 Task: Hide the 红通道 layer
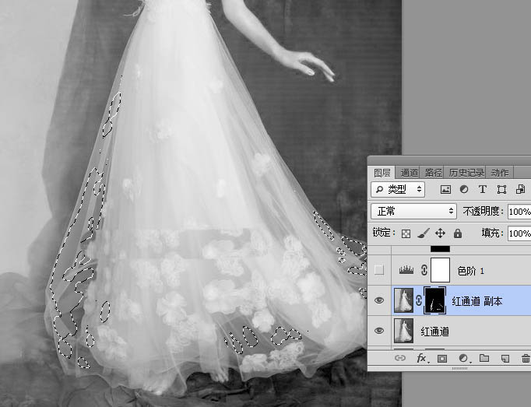pyautogui.click(x=379, y=331)
